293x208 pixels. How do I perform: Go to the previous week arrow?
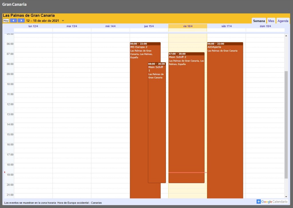tap(13, 21)
